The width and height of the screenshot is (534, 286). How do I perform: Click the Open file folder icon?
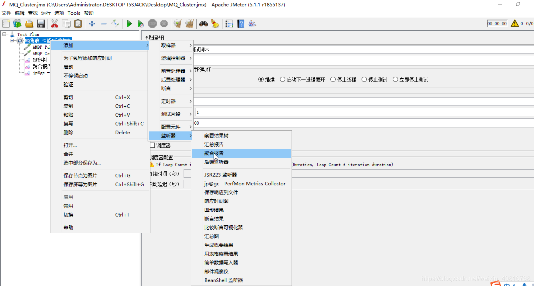click(29, 24)
